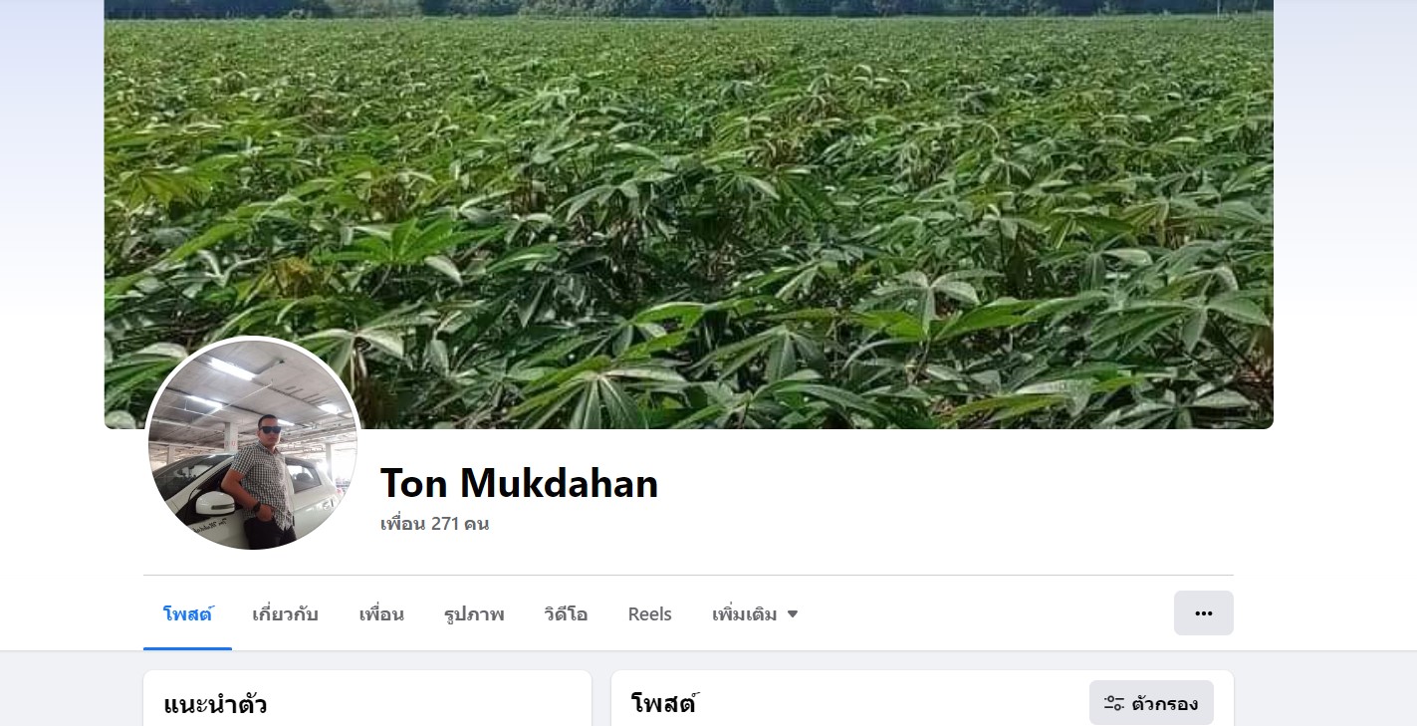The width and height of the screenshot is (1417, 726).
Task: Click the man in sunglasses in avatar
Action: coord(261,481)
